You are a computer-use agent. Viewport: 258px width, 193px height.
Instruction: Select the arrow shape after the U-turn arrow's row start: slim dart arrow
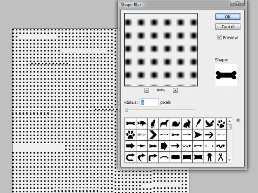tap(141, 146)
